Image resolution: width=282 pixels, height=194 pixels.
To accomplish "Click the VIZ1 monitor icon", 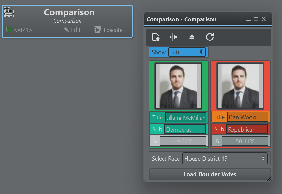I will (10, 30).
